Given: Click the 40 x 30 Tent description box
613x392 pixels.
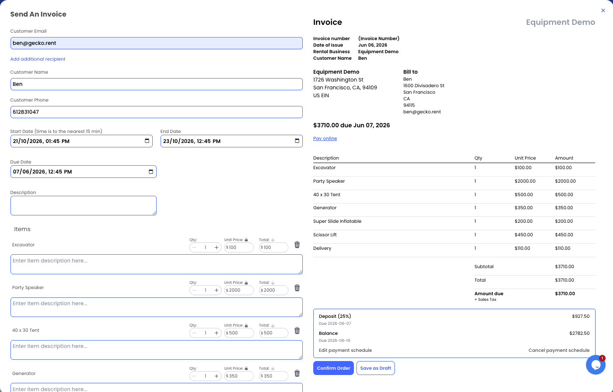Looking at the screenshot, I should tap(157, 350).
